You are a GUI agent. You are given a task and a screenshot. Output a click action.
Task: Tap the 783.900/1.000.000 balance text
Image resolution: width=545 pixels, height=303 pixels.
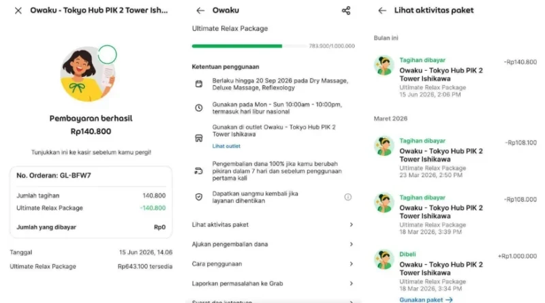click(332, 46)
